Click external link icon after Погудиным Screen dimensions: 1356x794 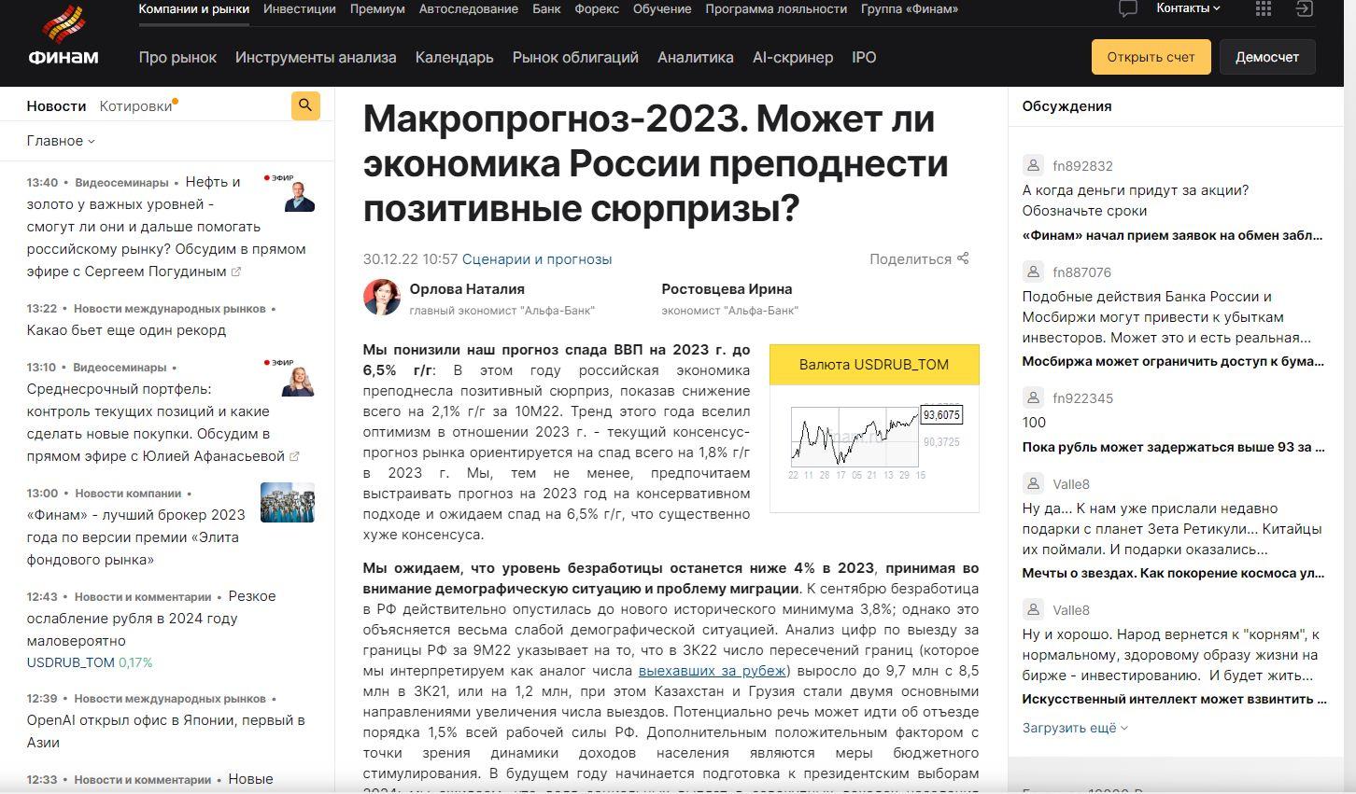pos(236,272)
